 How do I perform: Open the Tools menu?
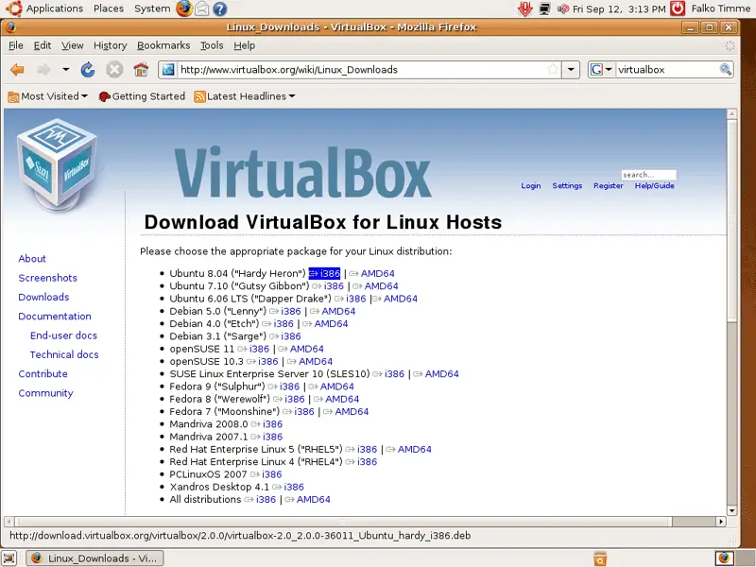point(212,45)
